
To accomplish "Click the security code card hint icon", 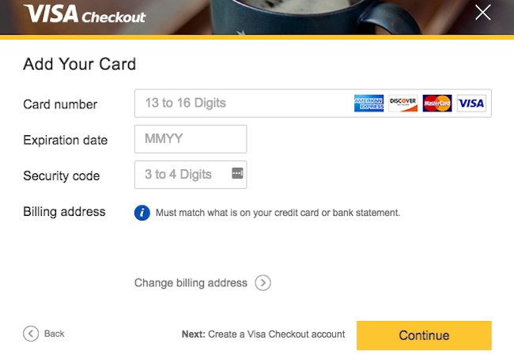I will coord(237,173).
